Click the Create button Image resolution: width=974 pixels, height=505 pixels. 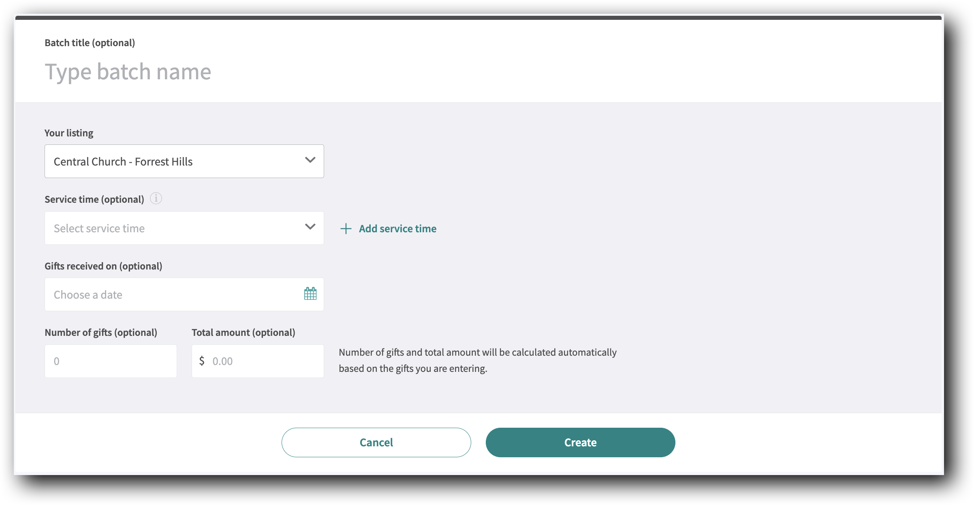[x=580, y=442]
